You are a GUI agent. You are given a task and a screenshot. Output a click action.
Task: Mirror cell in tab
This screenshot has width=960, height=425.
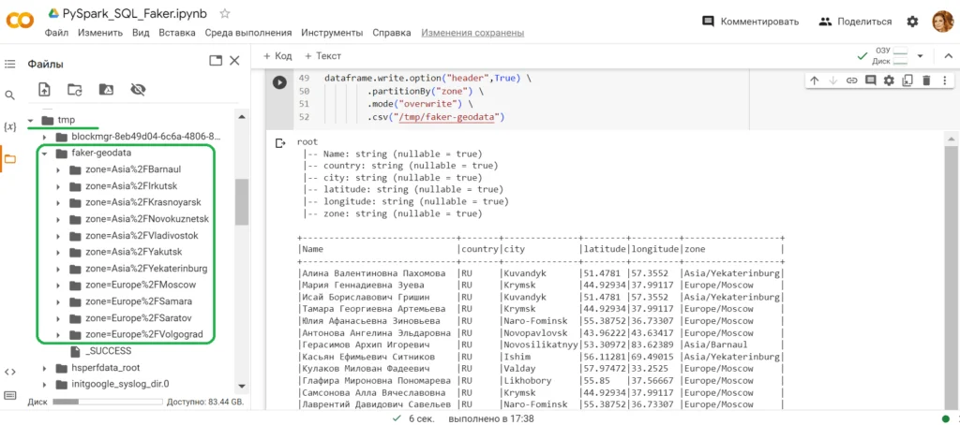(907, 81)
